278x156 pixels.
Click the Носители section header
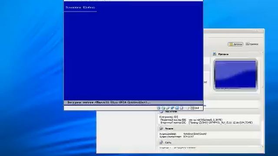coord(209,112)
